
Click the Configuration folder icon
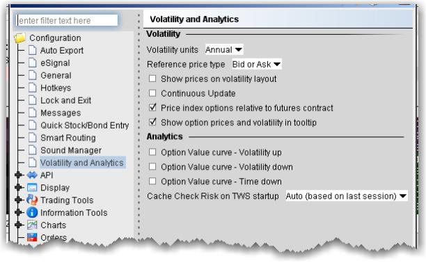tap(19, 38)
